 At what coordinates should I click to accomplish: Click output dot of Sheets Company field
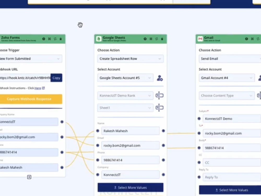(163, 175)
